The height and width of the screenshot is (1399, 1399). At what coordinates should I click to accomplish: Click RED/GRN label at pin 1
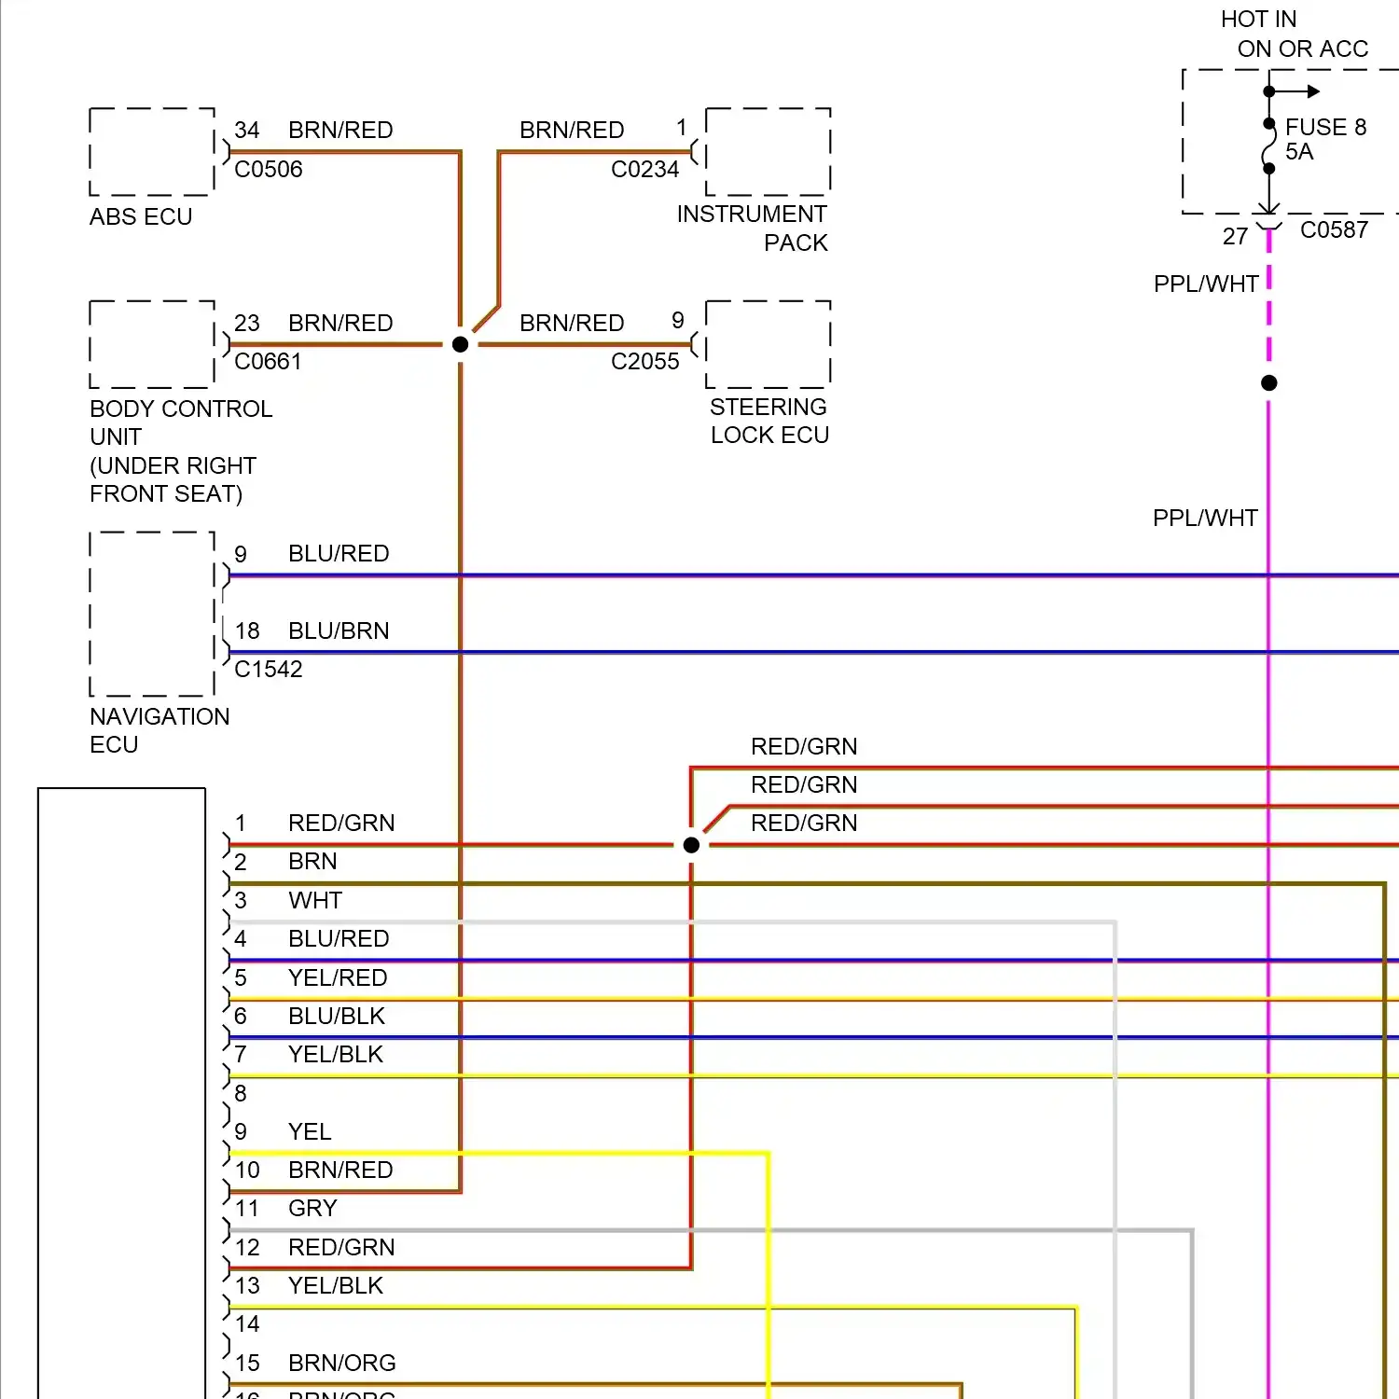click(341, 823)
